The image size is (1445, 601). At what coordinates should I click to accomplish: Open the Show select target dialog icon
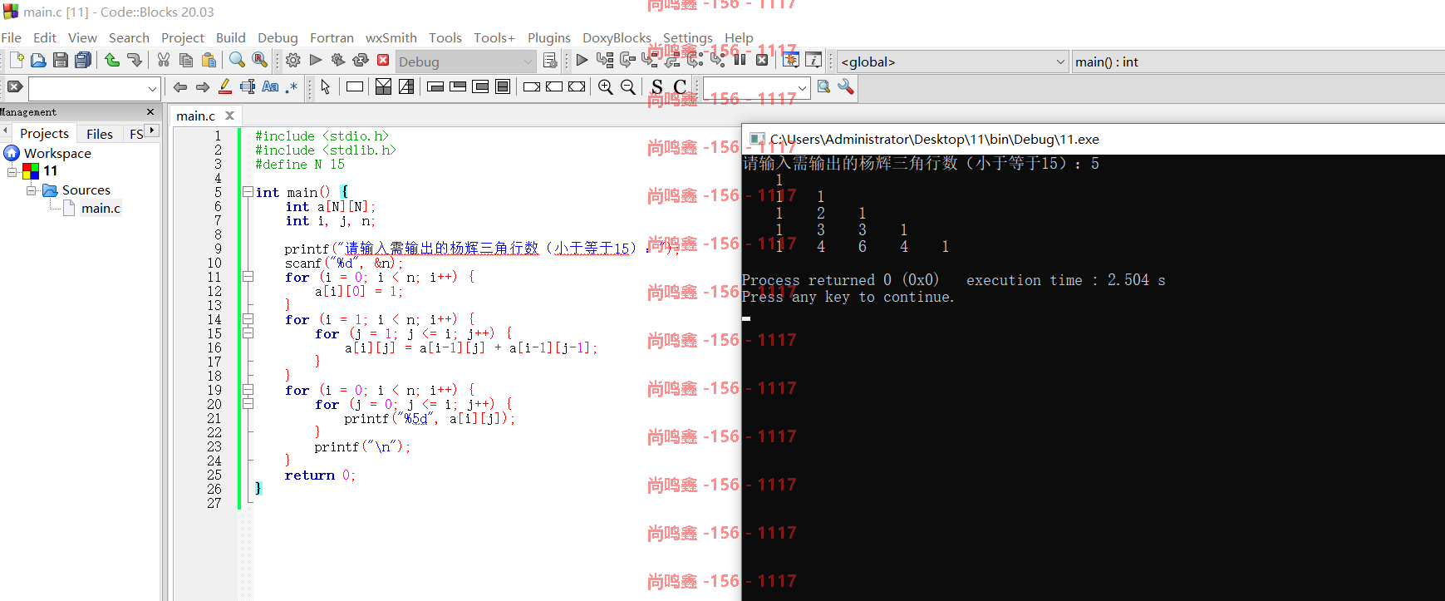coord(549,60)
